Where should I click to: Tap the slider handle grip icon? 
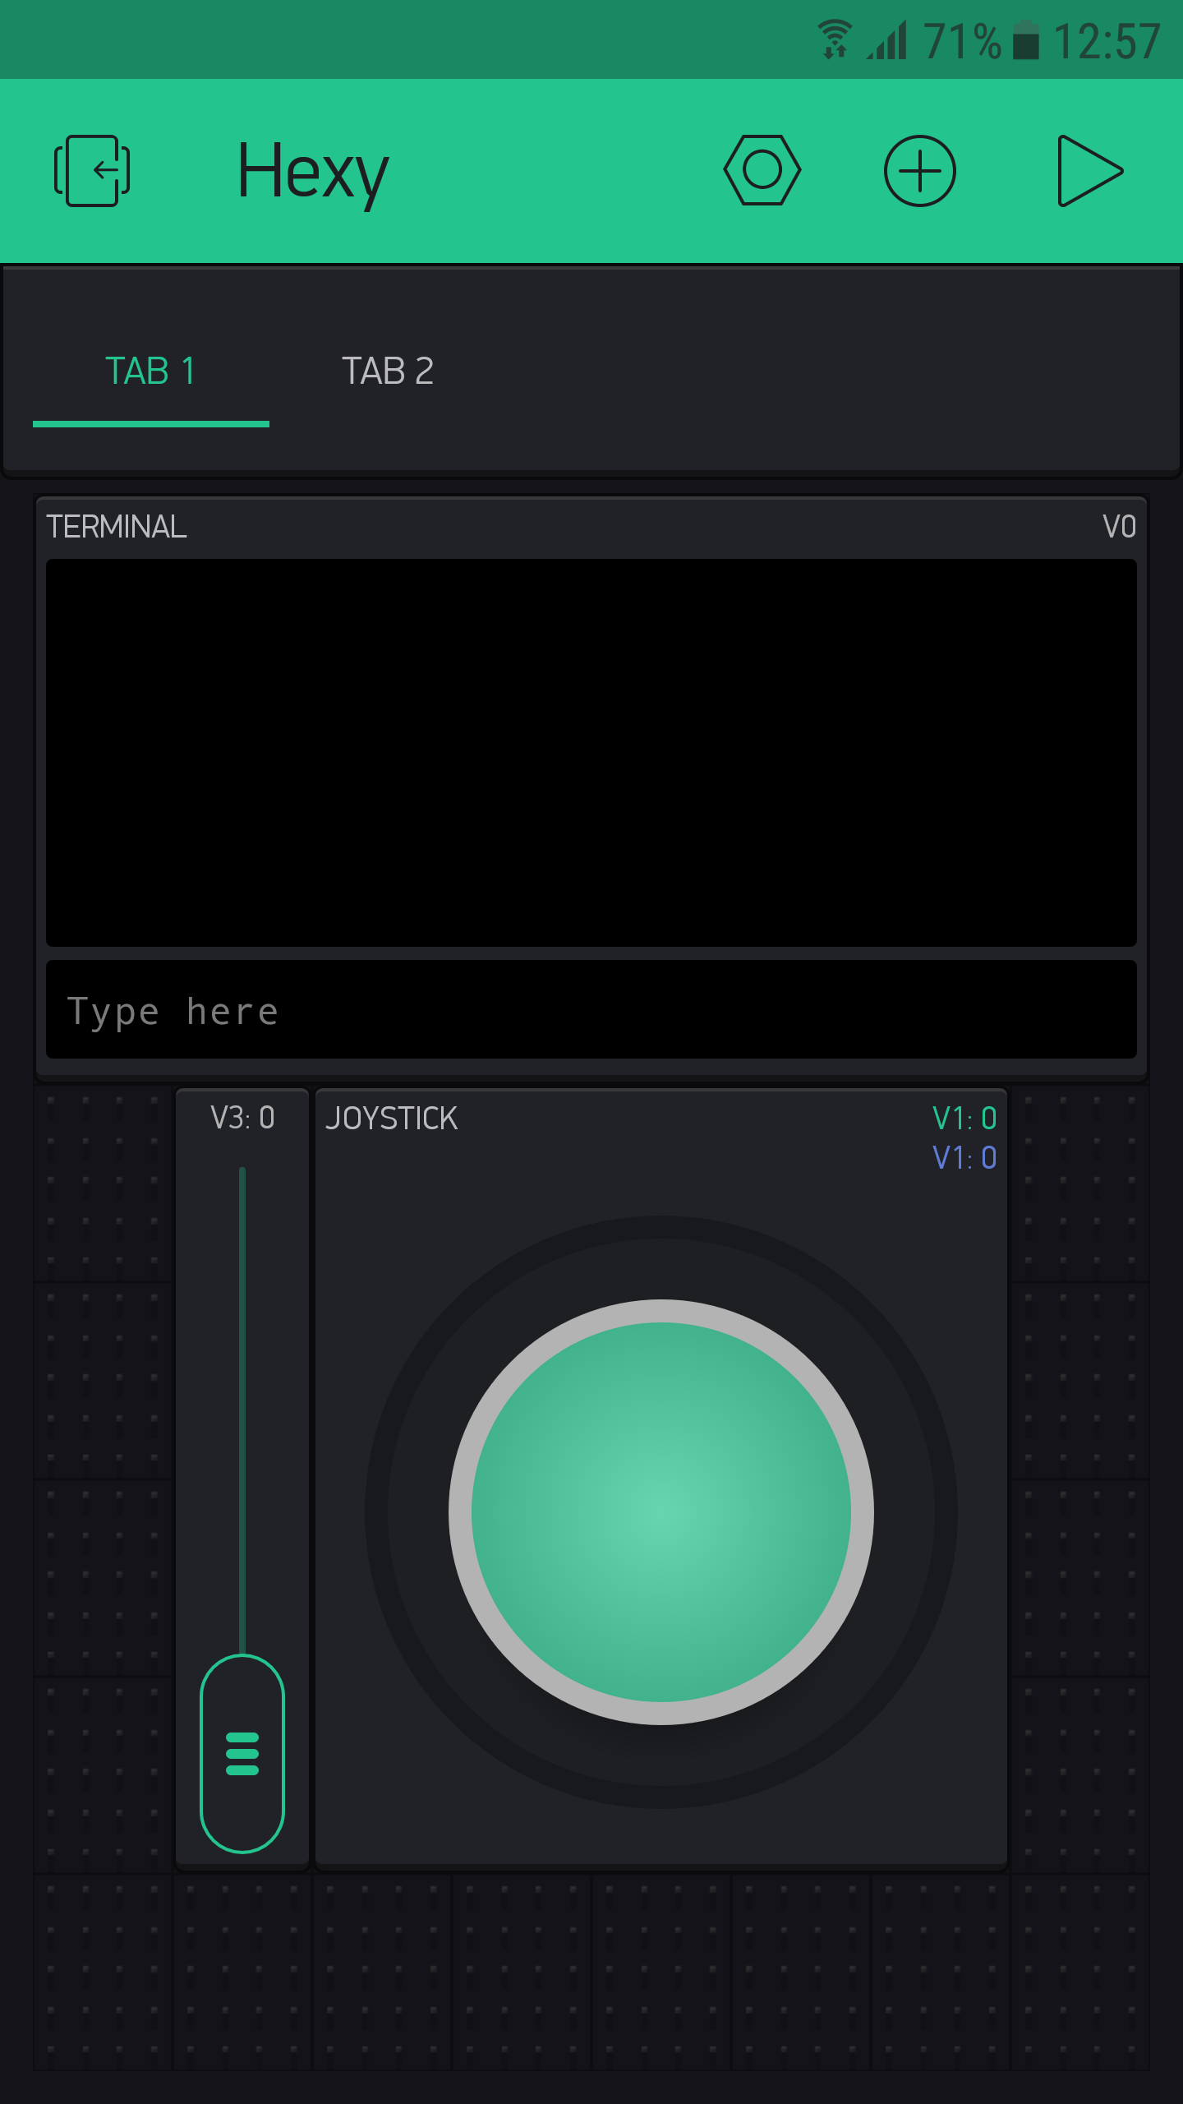coord(242,1753)
